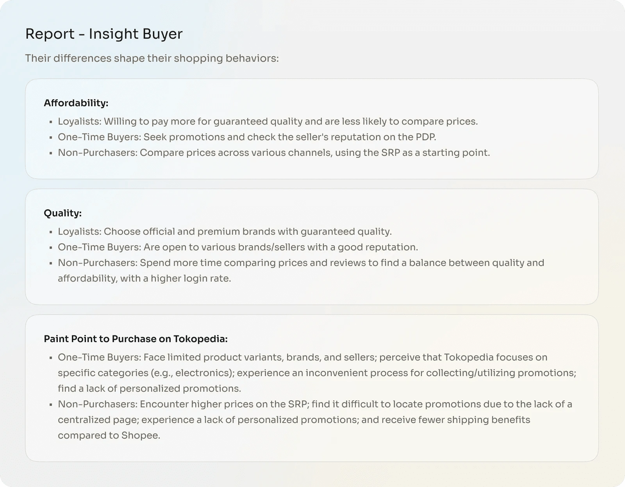Image resolution: width=625 pixels, height=487 pixels.
Task: Click the word 'PDP' in Affordability card
Action: 426,137
